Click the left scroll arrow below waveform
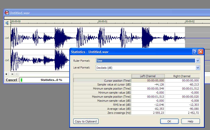Screen dimensions: 210x130 pyautogui.click(x=17, y=74)
